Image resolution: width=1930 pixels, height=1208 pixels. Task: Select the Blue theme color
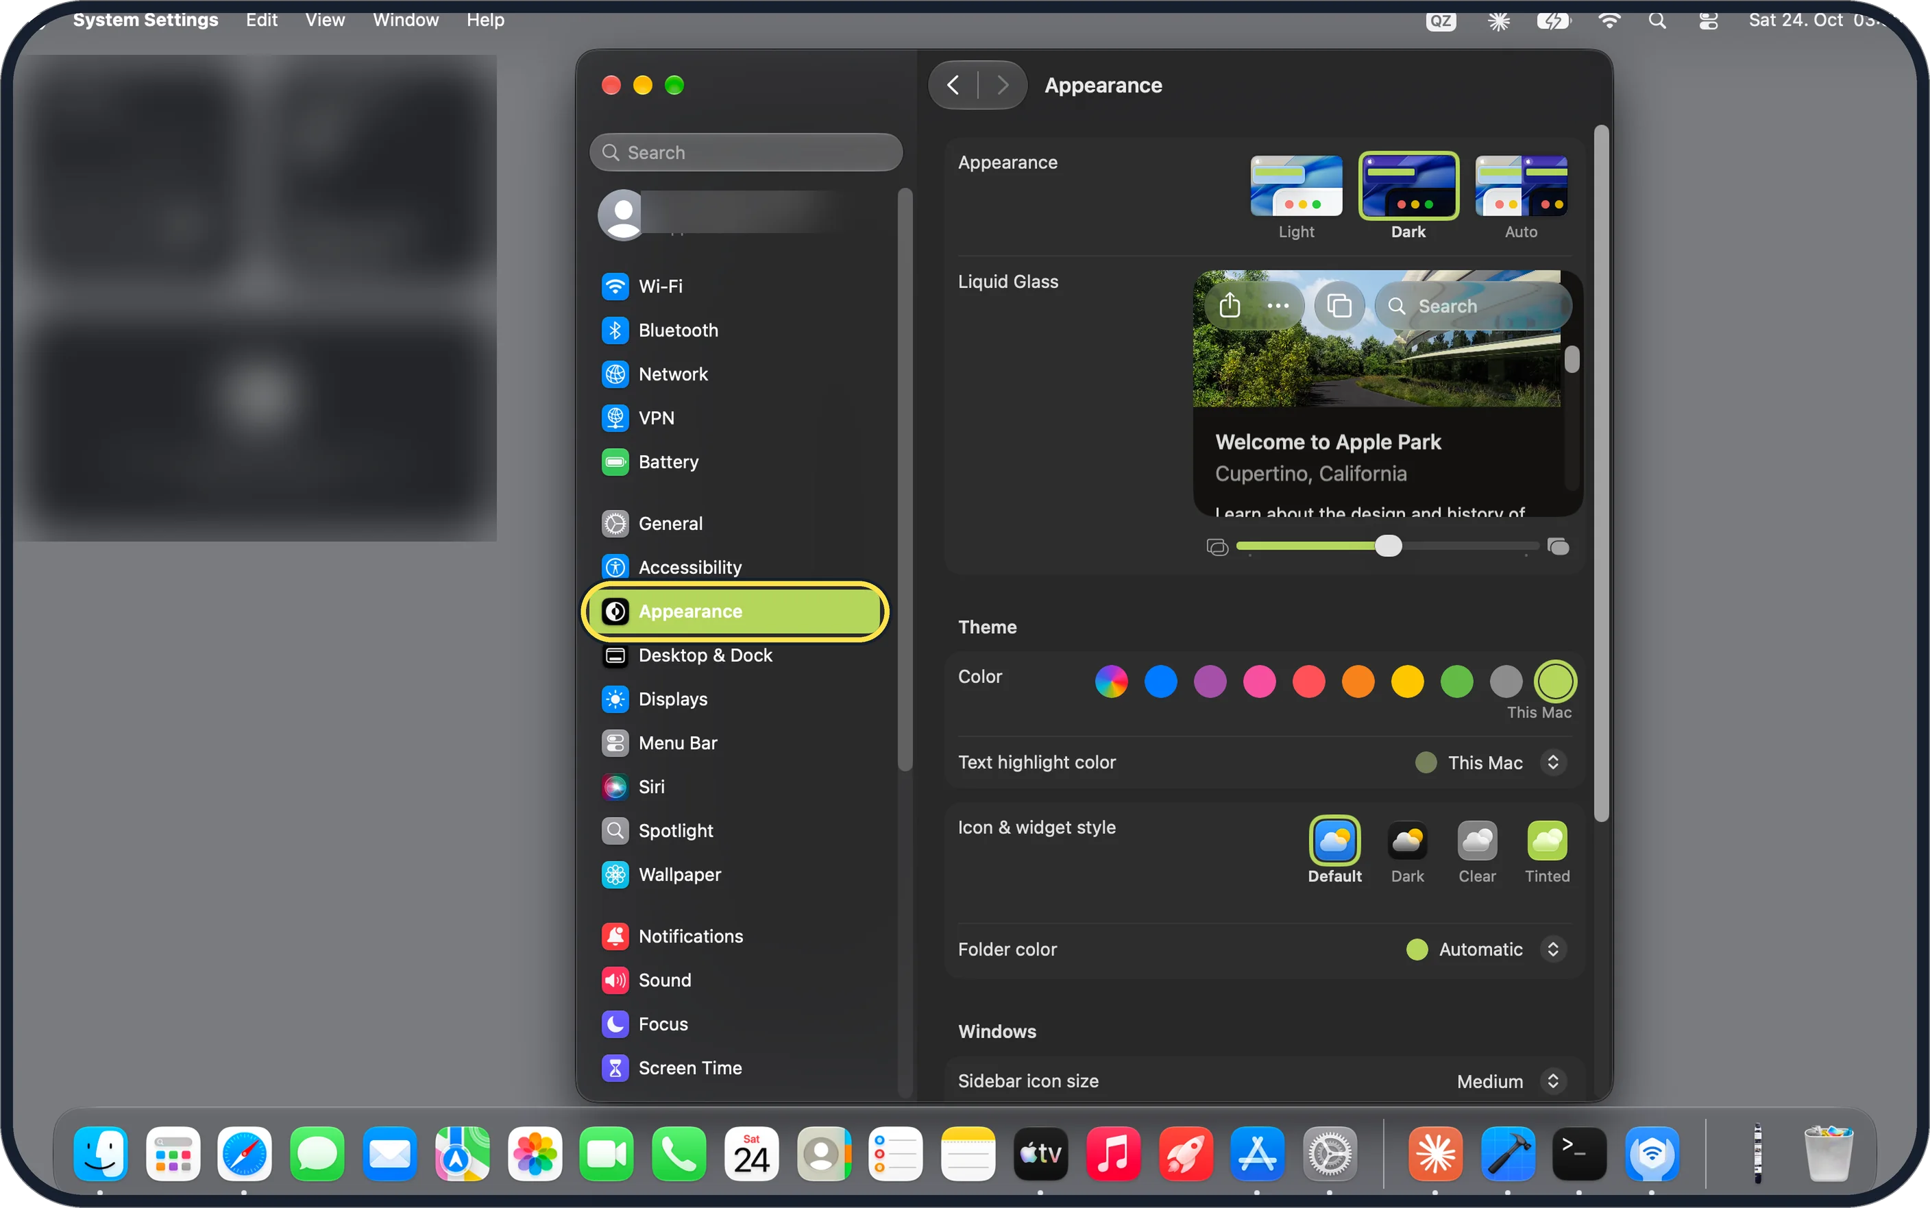(1160, 681)
